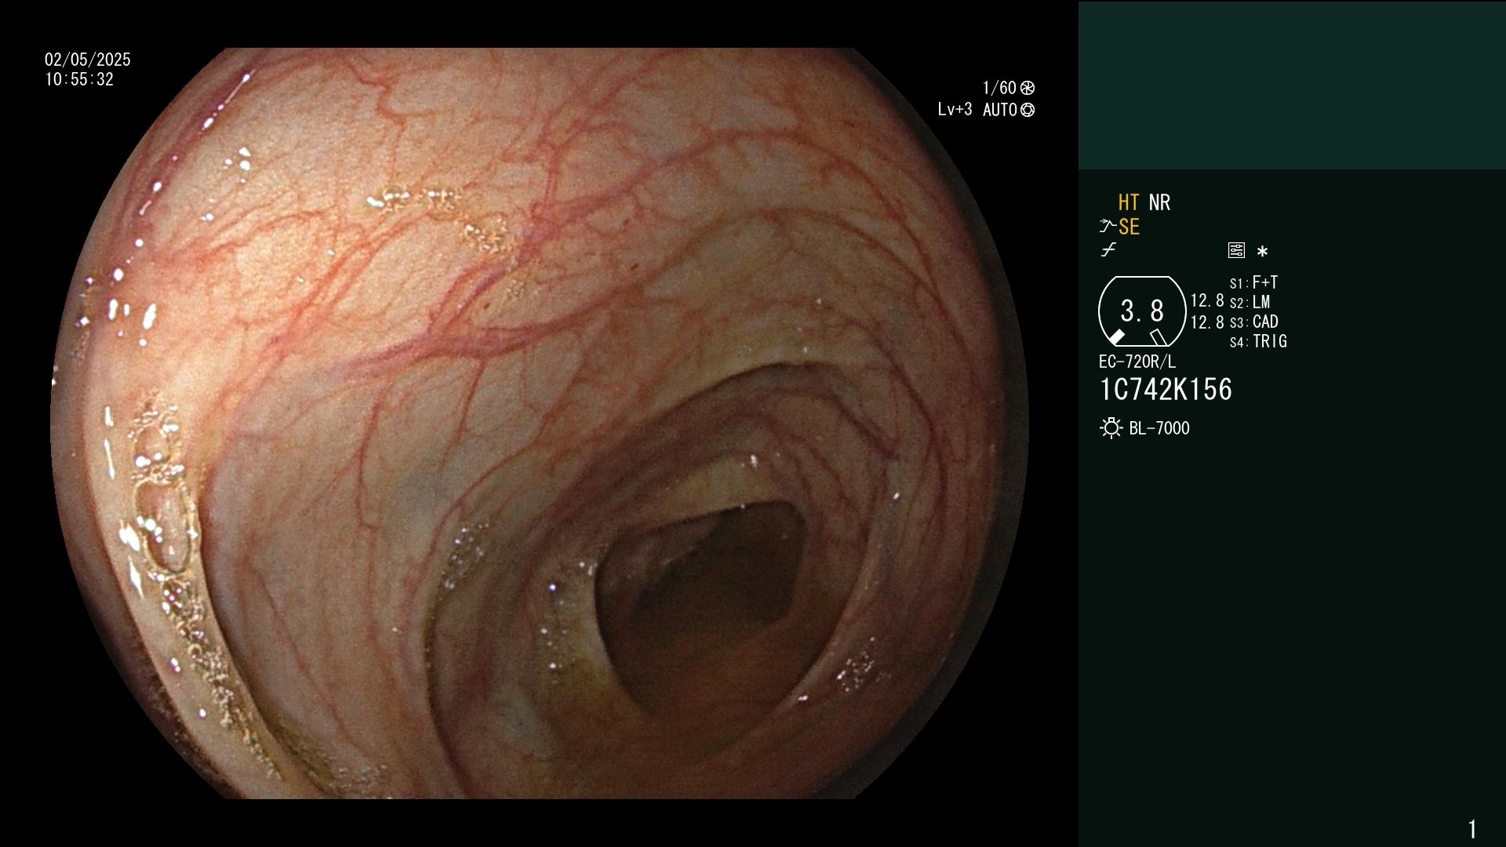This screenshot has width=1506, height=847.
Task: Click the timestamp 10:55:32
Action: [79, 79]
